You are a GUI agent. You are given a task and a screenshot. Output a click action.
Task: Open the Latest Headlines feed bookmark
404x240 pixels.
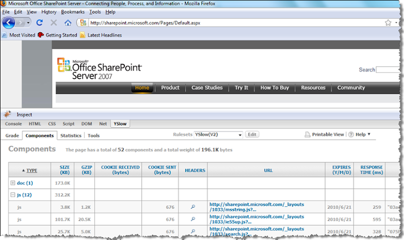click(100, 35)
